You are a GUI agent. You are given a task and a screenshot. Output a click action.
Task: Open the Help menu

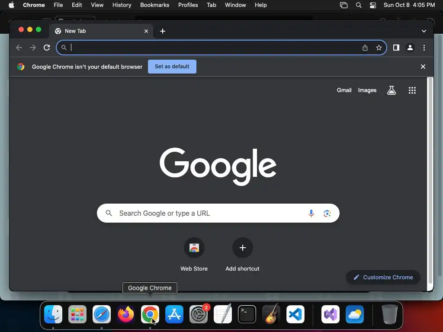click(260, 5)
